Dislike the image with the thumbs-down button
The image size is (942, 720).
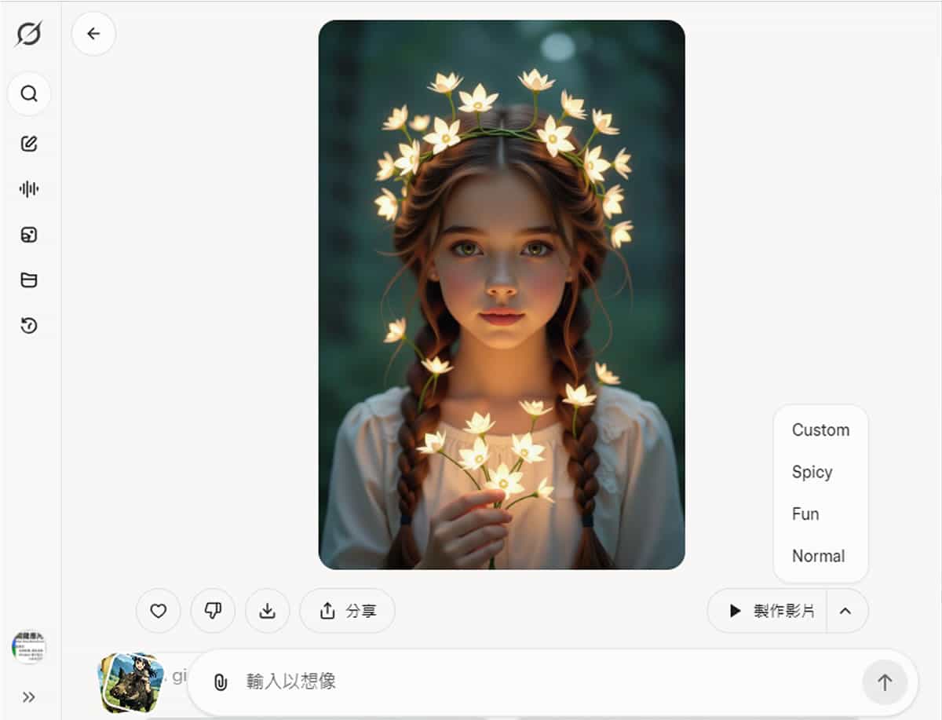click(x=213, y=611)
